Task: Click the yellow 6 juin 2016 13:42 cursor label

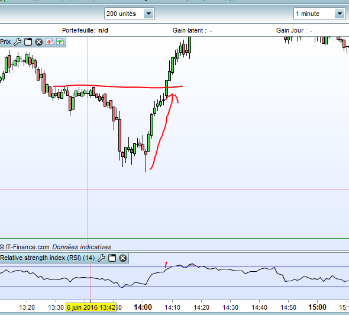Action: click(x=91, y=307)
